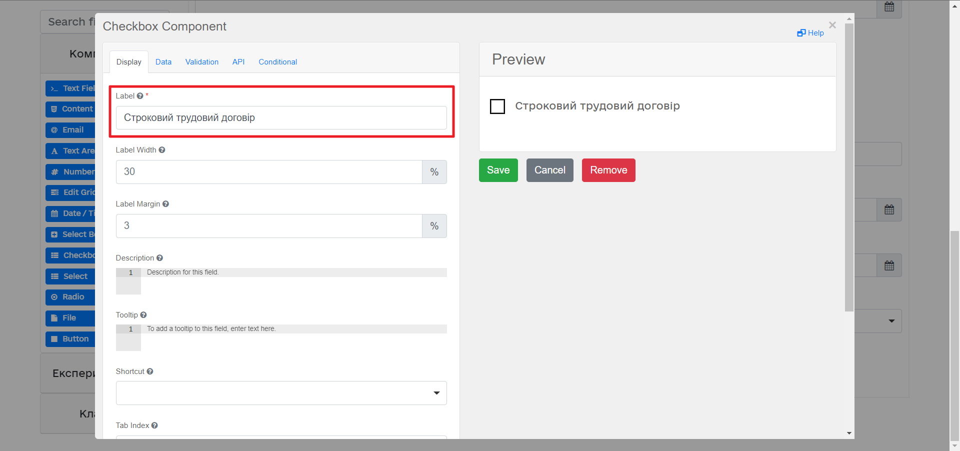Click the Label Width help icon
This screenshot has width=960, height=451.
tap(162, 150)
